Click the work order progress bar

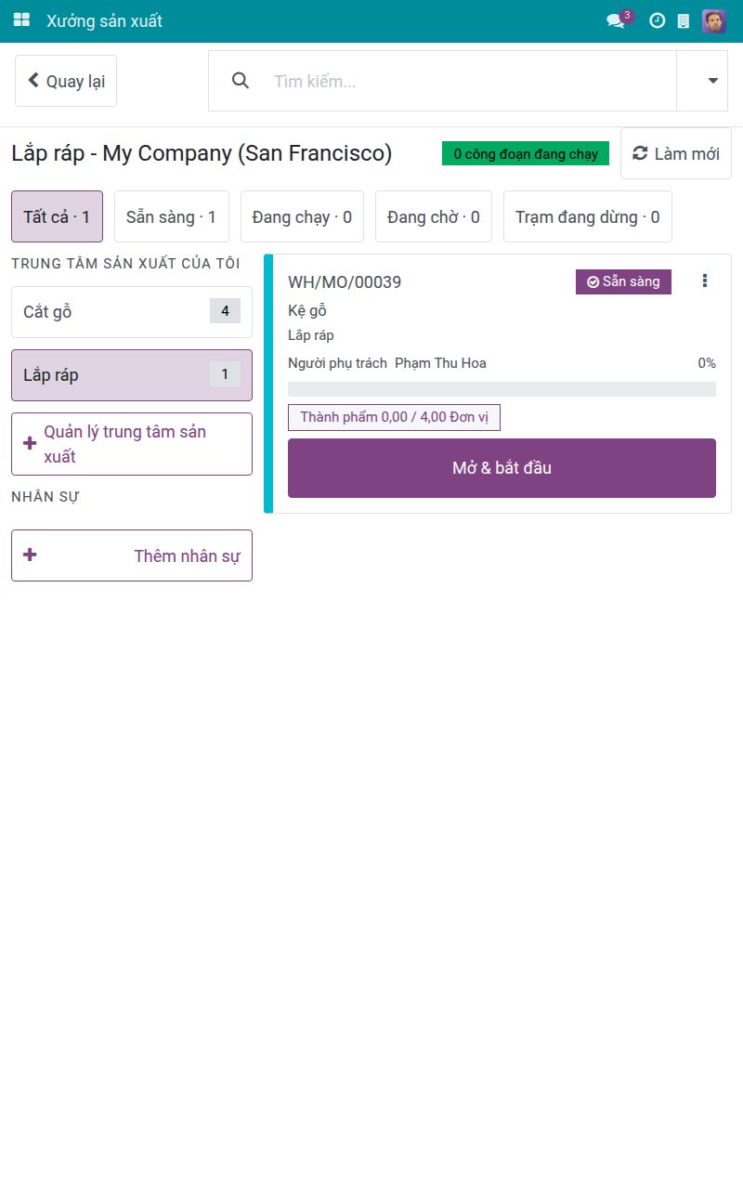(502, 389)
